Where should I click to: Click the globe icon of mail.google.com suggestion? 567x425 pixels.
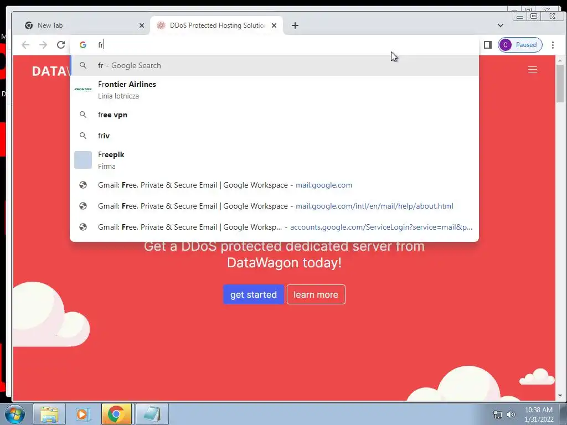83,185
